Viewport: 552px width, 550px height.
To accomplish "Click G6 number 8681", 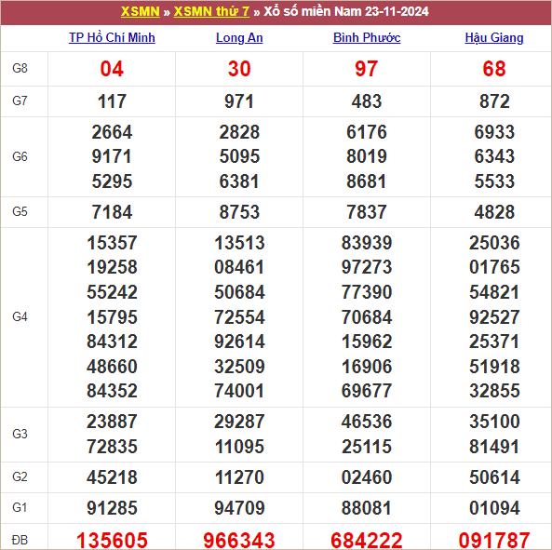I will [x=367, y=181].
